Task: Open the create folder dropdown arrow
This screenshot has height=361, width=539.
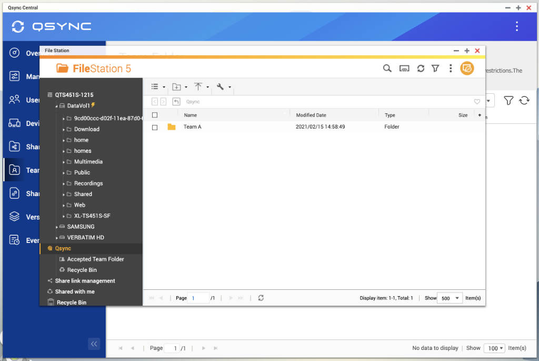Action: (186, 87)
